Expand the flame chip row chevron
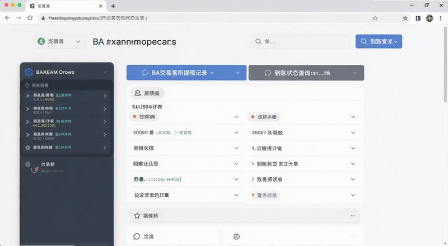 [x=353, y=195]
